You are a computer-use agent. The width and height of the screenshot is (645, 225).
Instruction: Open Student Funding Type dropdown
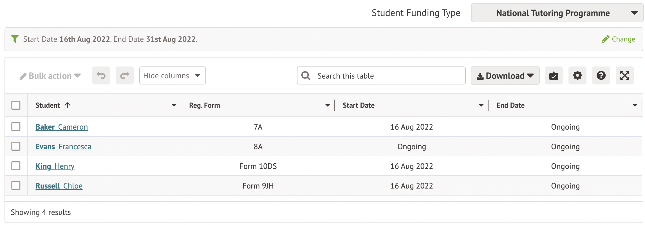(x=557, y=13)
